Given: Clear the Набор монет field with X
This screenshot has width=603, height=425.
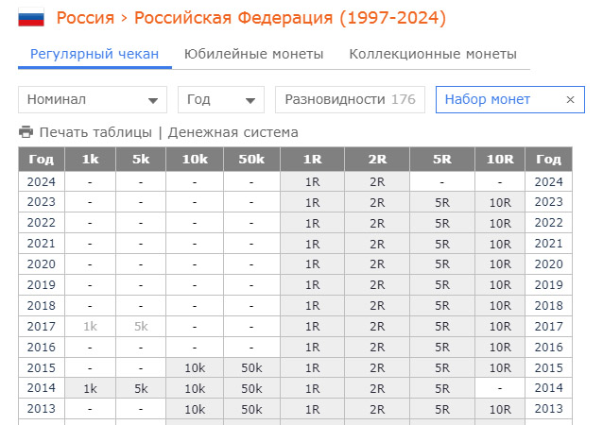Looking at the screenshot, I should 570,99.
